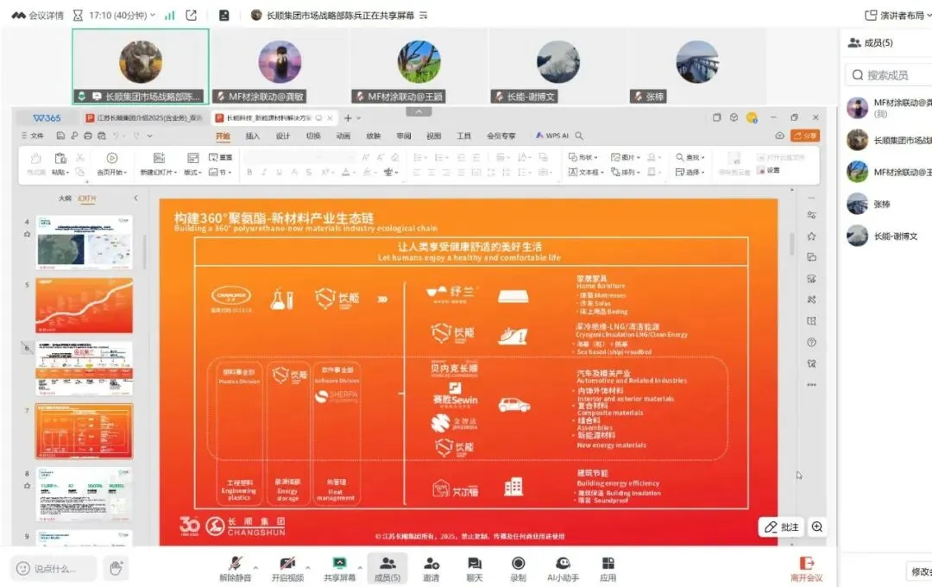Select slide 4 thumbnail with map

click(x=85, y=243)
